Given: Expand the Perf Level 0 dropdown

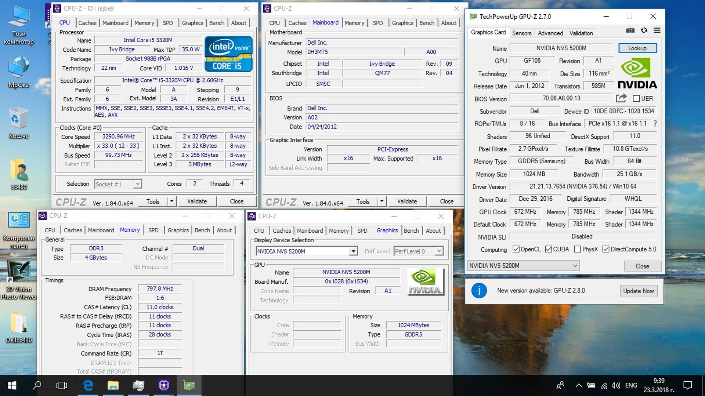Looking at the screenshot, I should pos(439,251).
